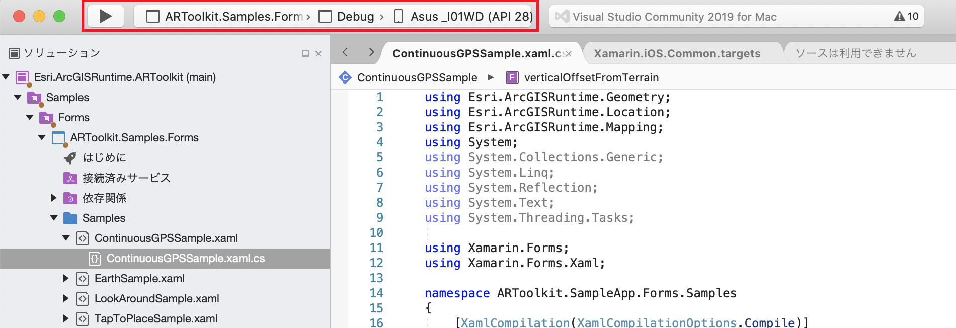Open the ContinuousGPSSample class breadcrumb
The height and width of the screenshot is (328, 956).
pos(417,77)
